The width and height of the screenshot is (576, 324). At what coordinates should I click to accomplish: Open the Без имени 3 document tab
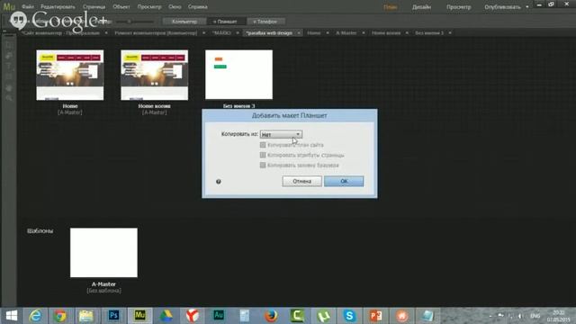(x=429, y=33)
